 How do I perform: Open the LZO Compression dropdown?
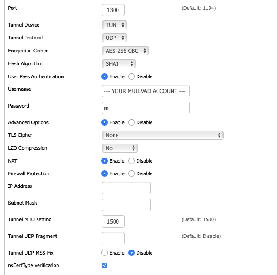120,148
